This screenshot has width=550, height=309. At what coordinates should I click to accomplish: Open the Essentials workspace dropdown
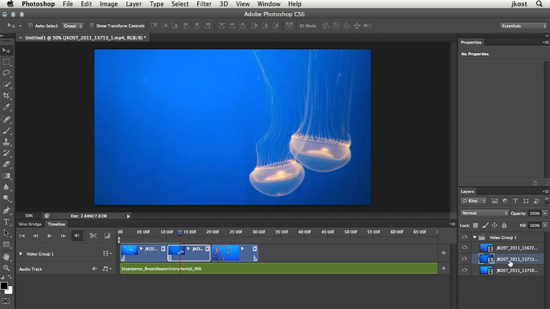(523, 26)
